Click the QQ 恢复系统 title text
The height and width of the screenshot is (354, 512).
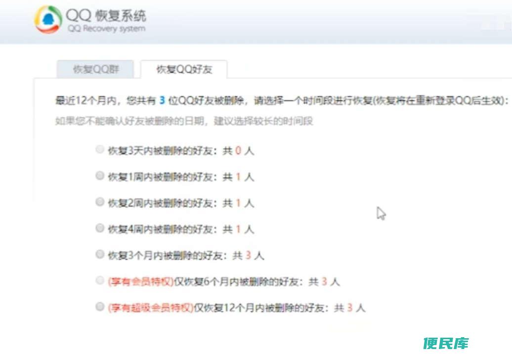click(x=106, y=15)
